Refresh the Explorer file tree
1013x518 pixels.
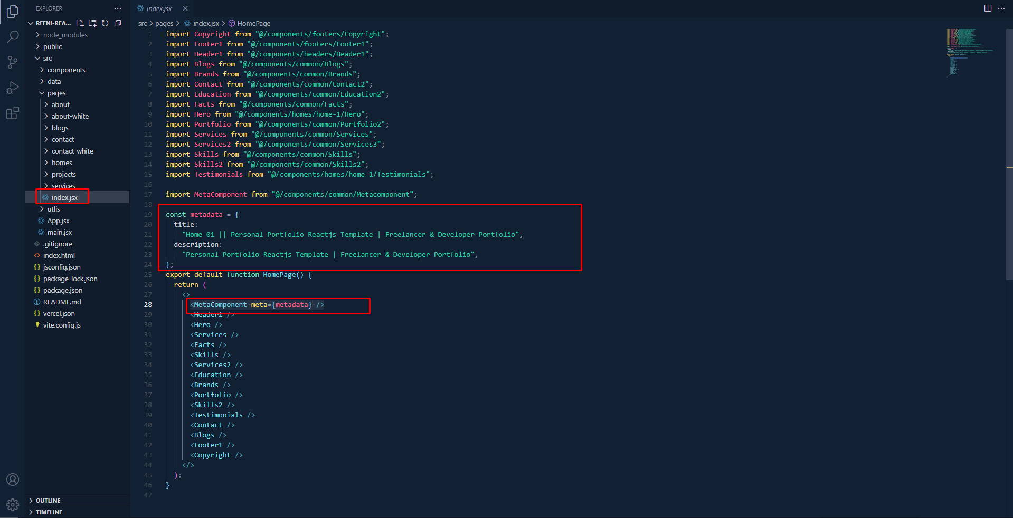(x=105, y=23)
